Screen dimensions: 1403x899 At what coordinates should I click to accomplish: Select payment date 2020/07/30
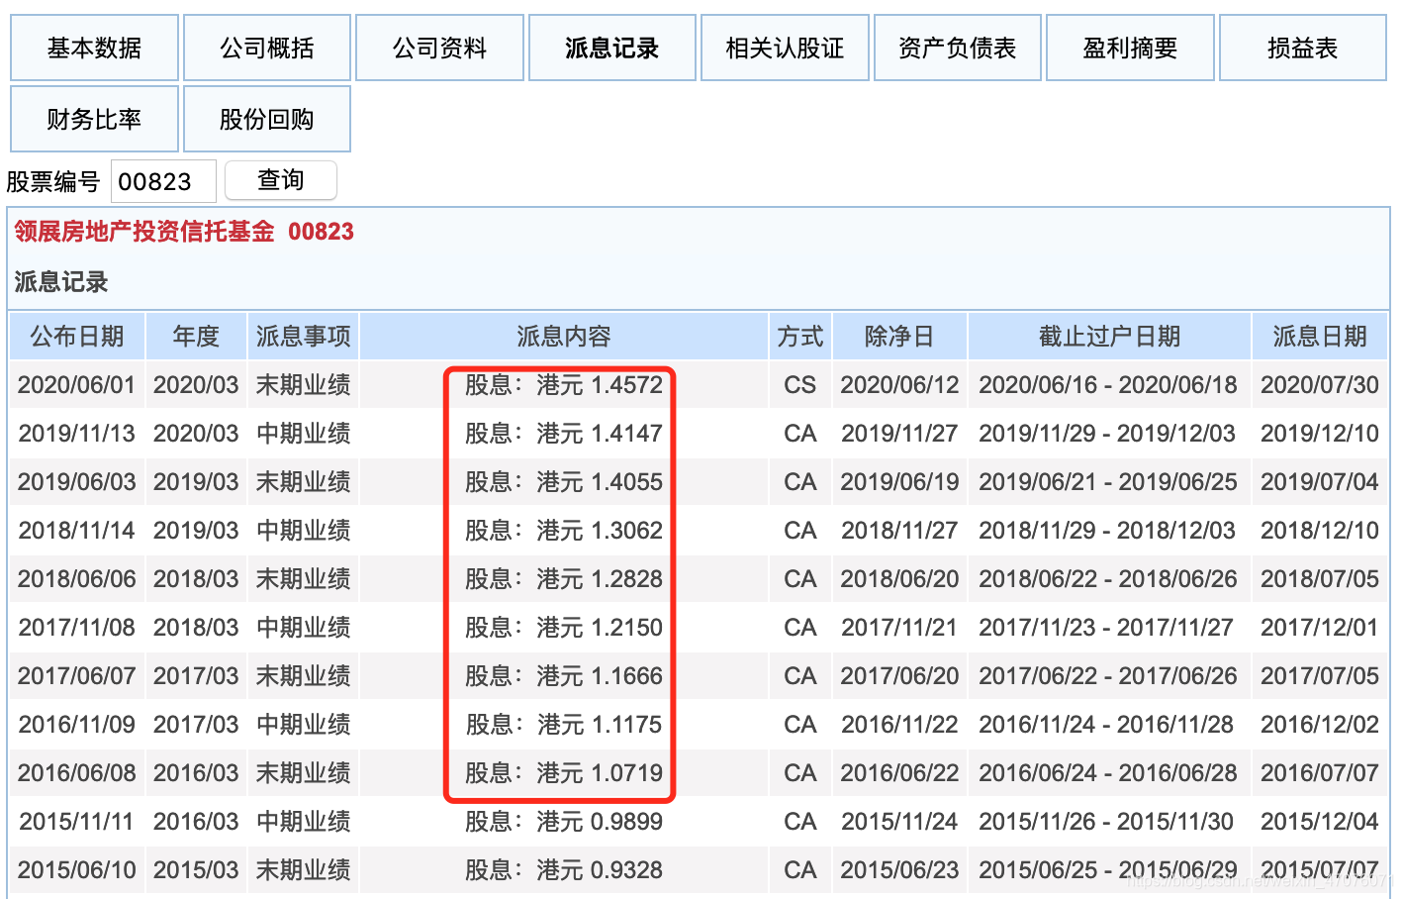tap(1320, 385)
